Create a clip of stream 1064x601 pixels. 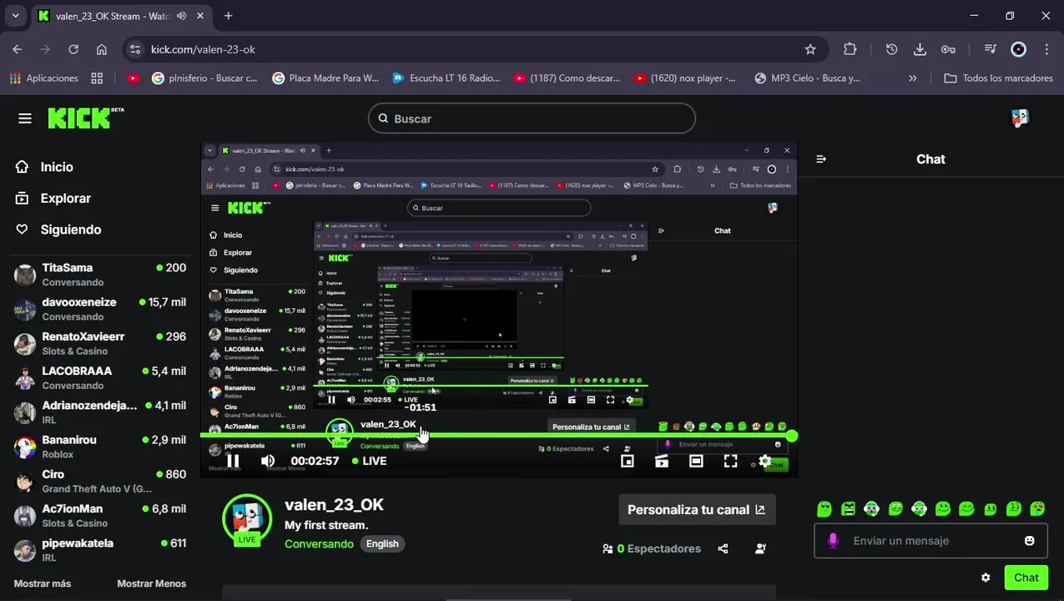coord(662,461)
